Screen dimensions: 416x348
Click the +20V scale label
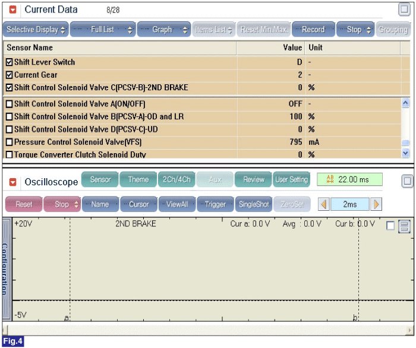pyautogui.click(x=23, y=224)
